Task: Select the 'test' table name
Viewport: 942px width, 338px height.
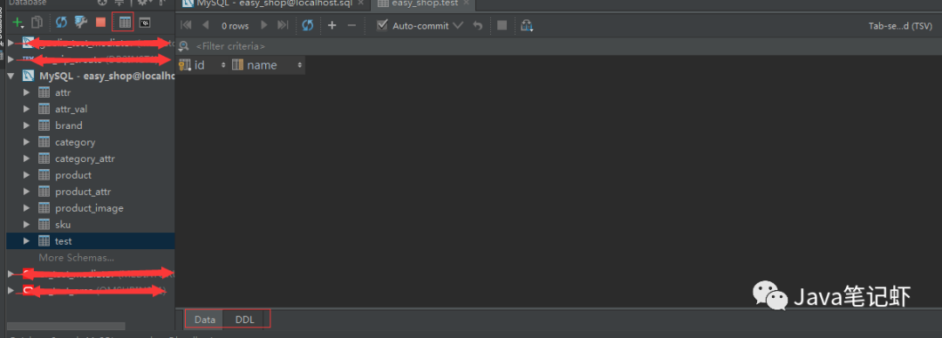Action: (x=63, y=241)
